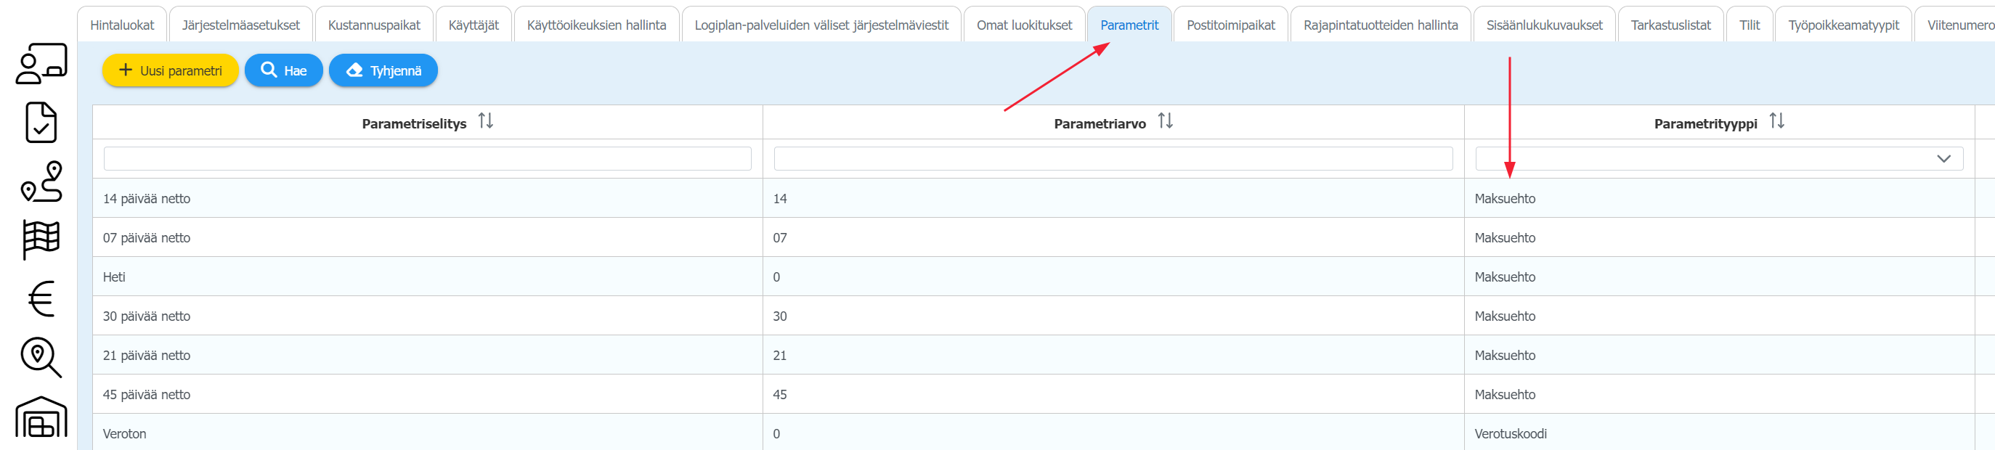This screenshot has height=450, width=1995.
Task: Click the Tyhjennä clear button
Action: click(383, 70)
